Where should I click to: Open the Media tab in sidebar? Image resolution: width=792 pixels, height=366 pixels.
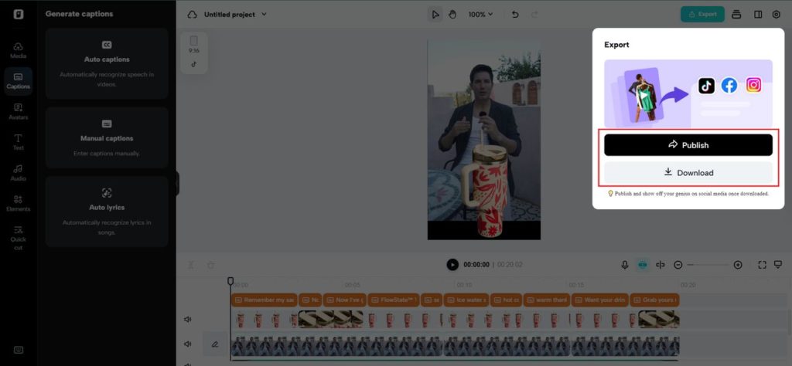pyautogui.click(x=18, y=50)
